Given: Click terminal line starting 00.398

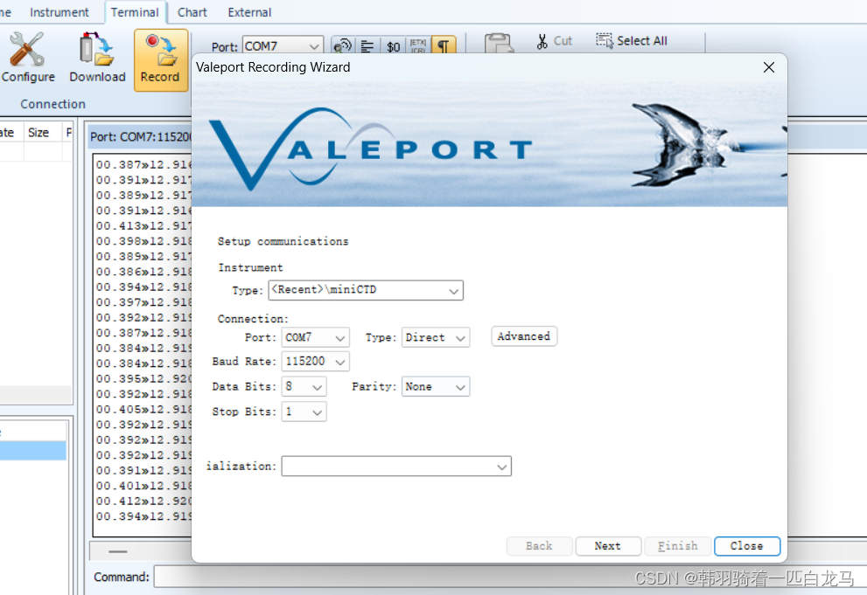Looking at the screenshot, I should coord(143,241).
